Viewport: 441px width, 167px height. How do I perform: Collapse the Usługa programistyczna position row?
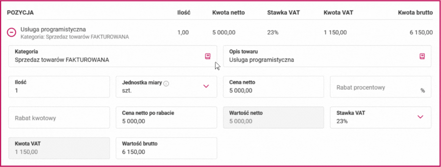11,33
